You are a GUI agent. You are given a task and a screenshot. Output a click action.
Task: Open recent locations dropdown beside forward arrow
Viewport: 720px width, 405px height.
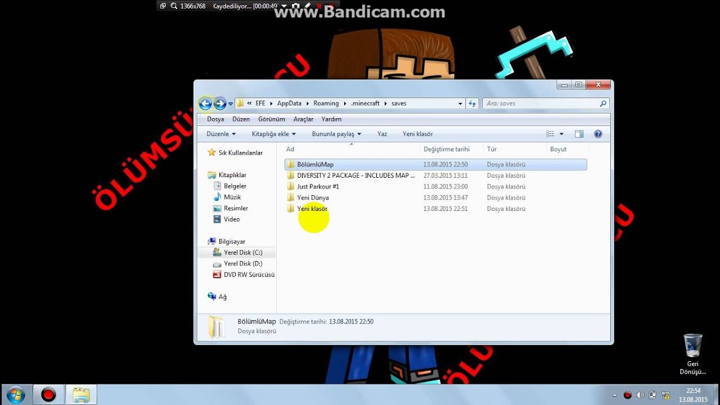[231, 104]
